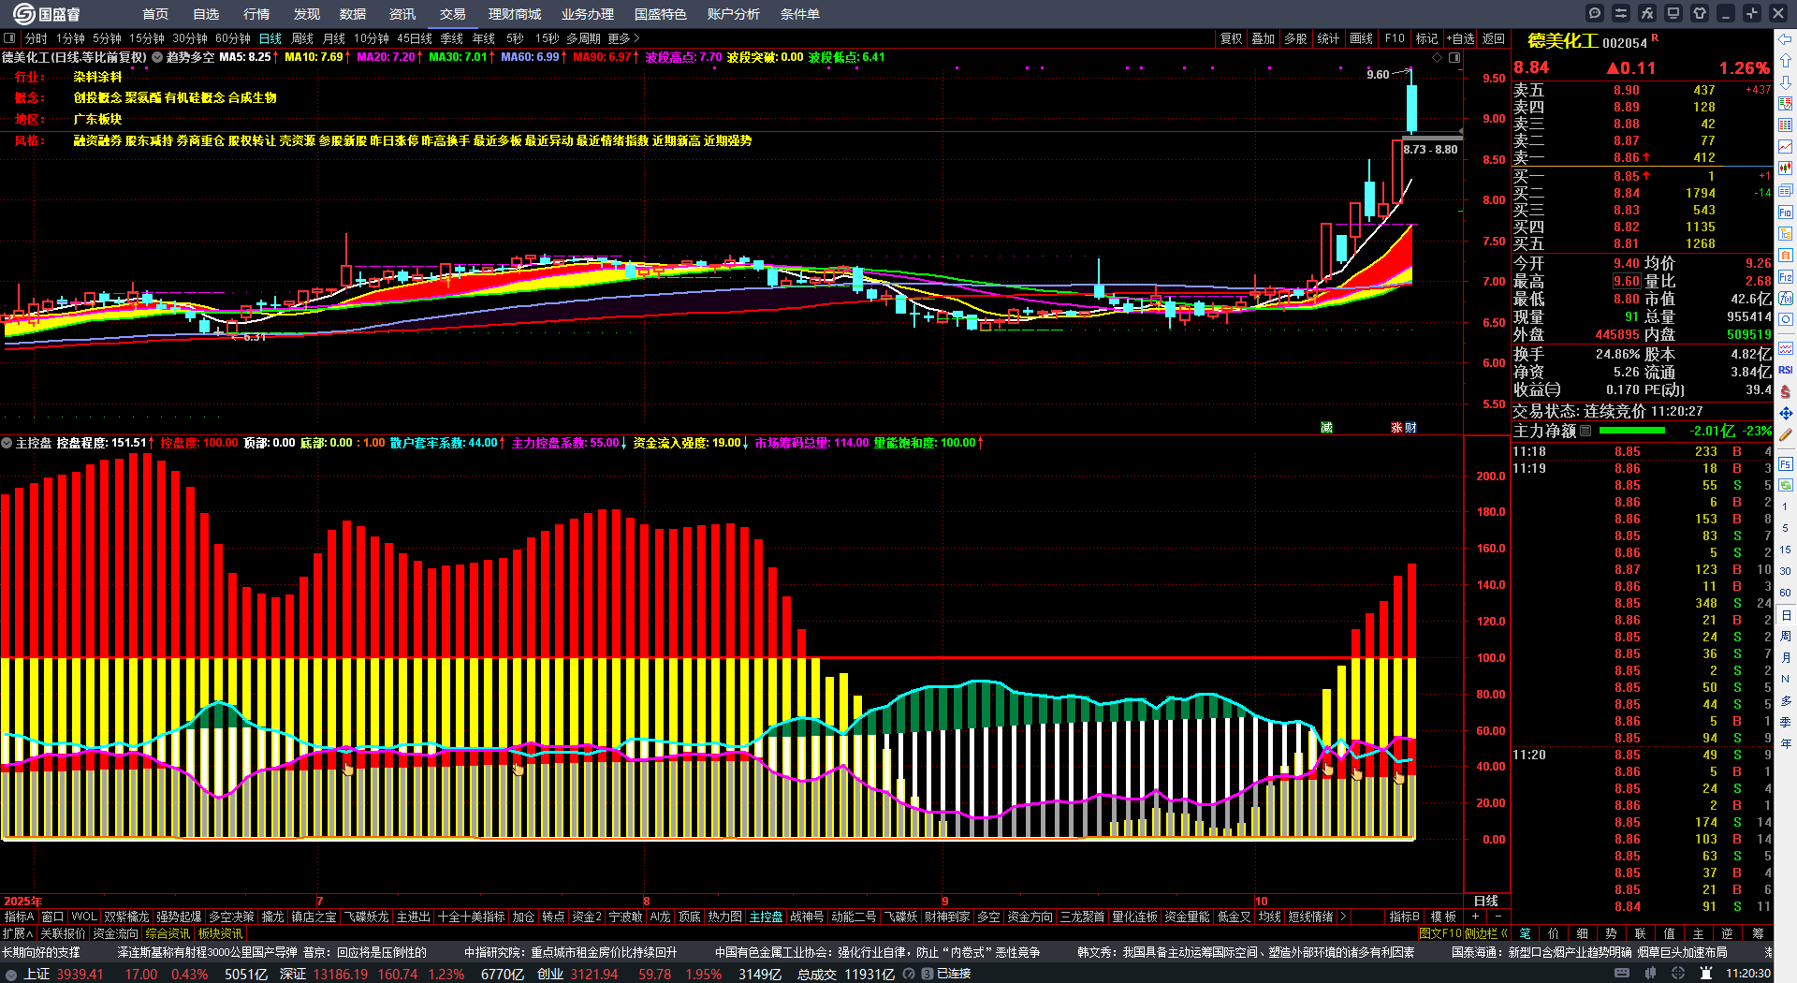
Task: Open the candlestick chart icon in sidebar
Action: click(x=1786, y=169)
